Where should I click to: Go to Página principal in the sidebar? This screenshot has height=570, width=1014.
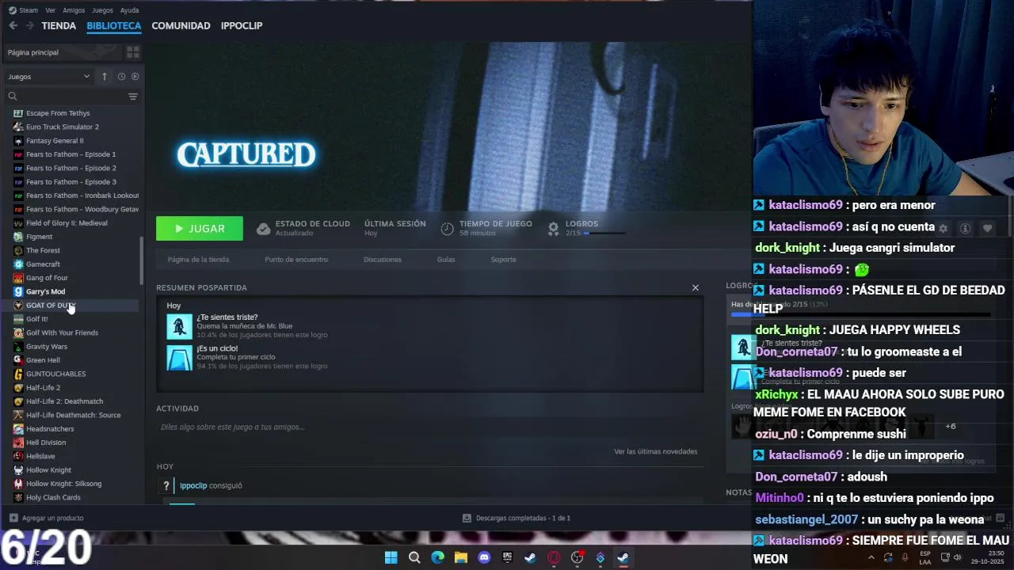pos(33,52)
